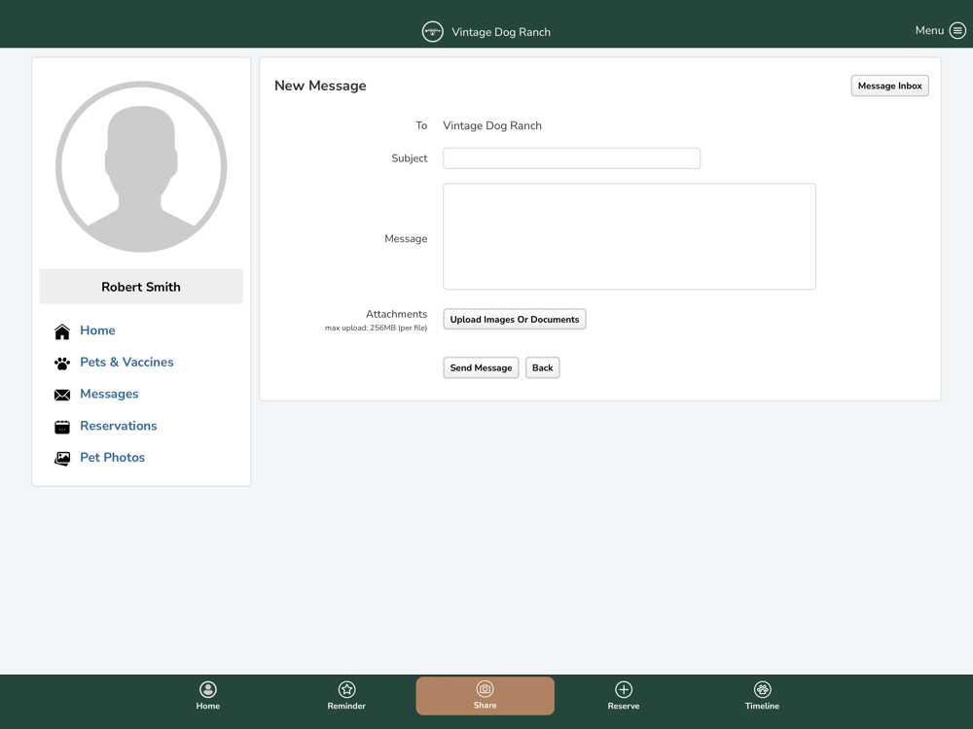Click the Vintage Dog Ranch header title
This screenshot has height=729, width=973.
501,32
